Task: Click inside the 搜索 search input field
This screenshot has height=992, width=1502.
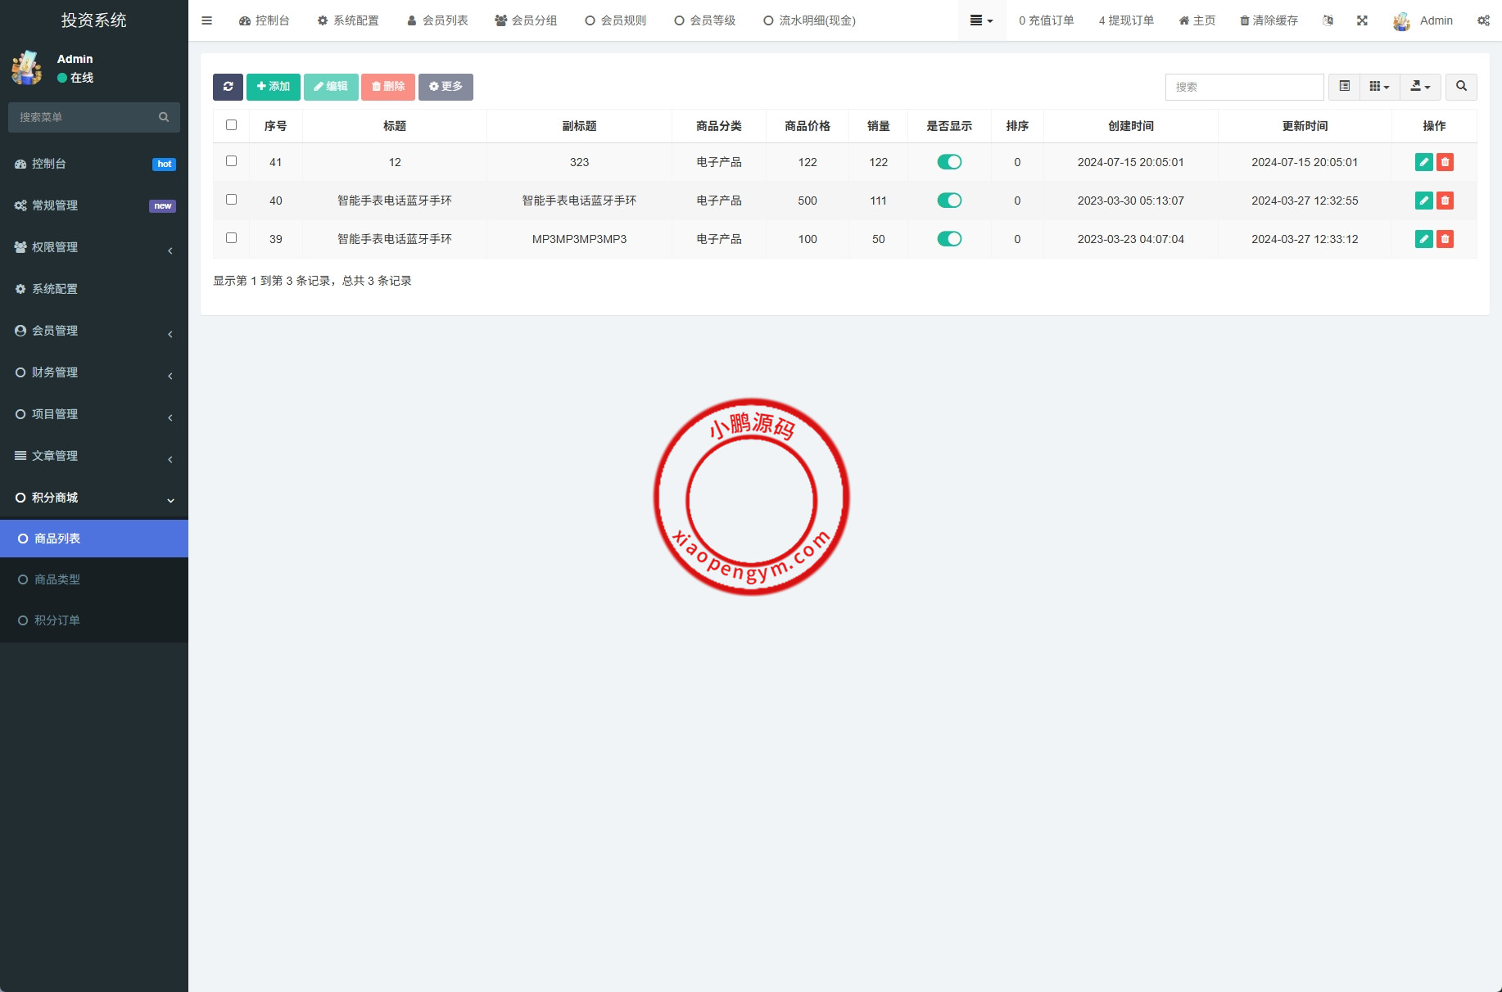Action: [1244, 87]
